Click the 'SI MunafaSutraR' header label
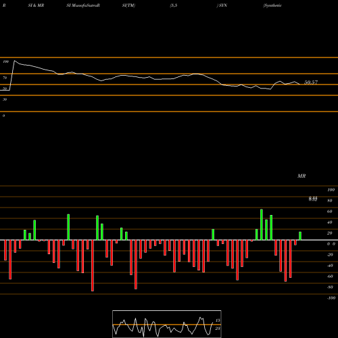Image resolution: width=338 pixels, height=338 pixels. [x=83, y=5]
